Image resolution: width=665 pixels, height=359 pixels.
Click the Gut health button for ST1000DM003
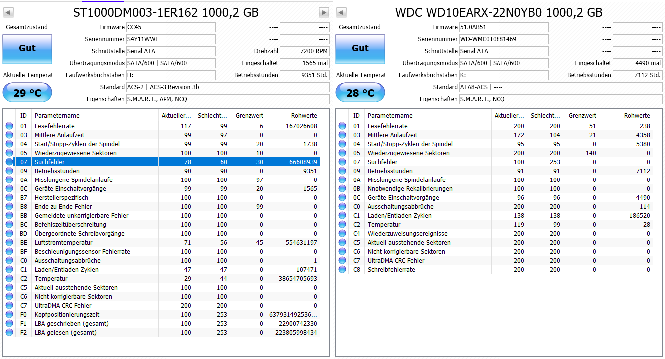pyautogui.click(x=27, y=48)
